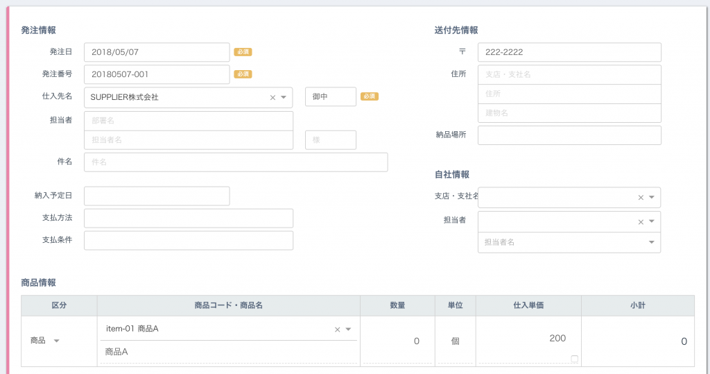Expand the 自社情報 担当者 department dropdown
Image resolution: width=710 pixels, height=374 pixels.
click(652, 221)
